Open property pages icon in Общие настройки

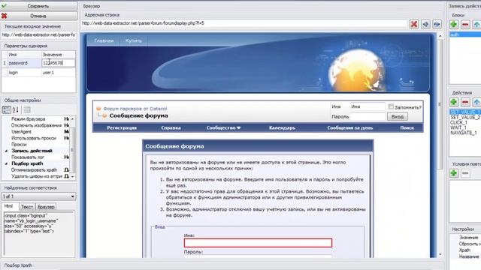click(27, 109)
